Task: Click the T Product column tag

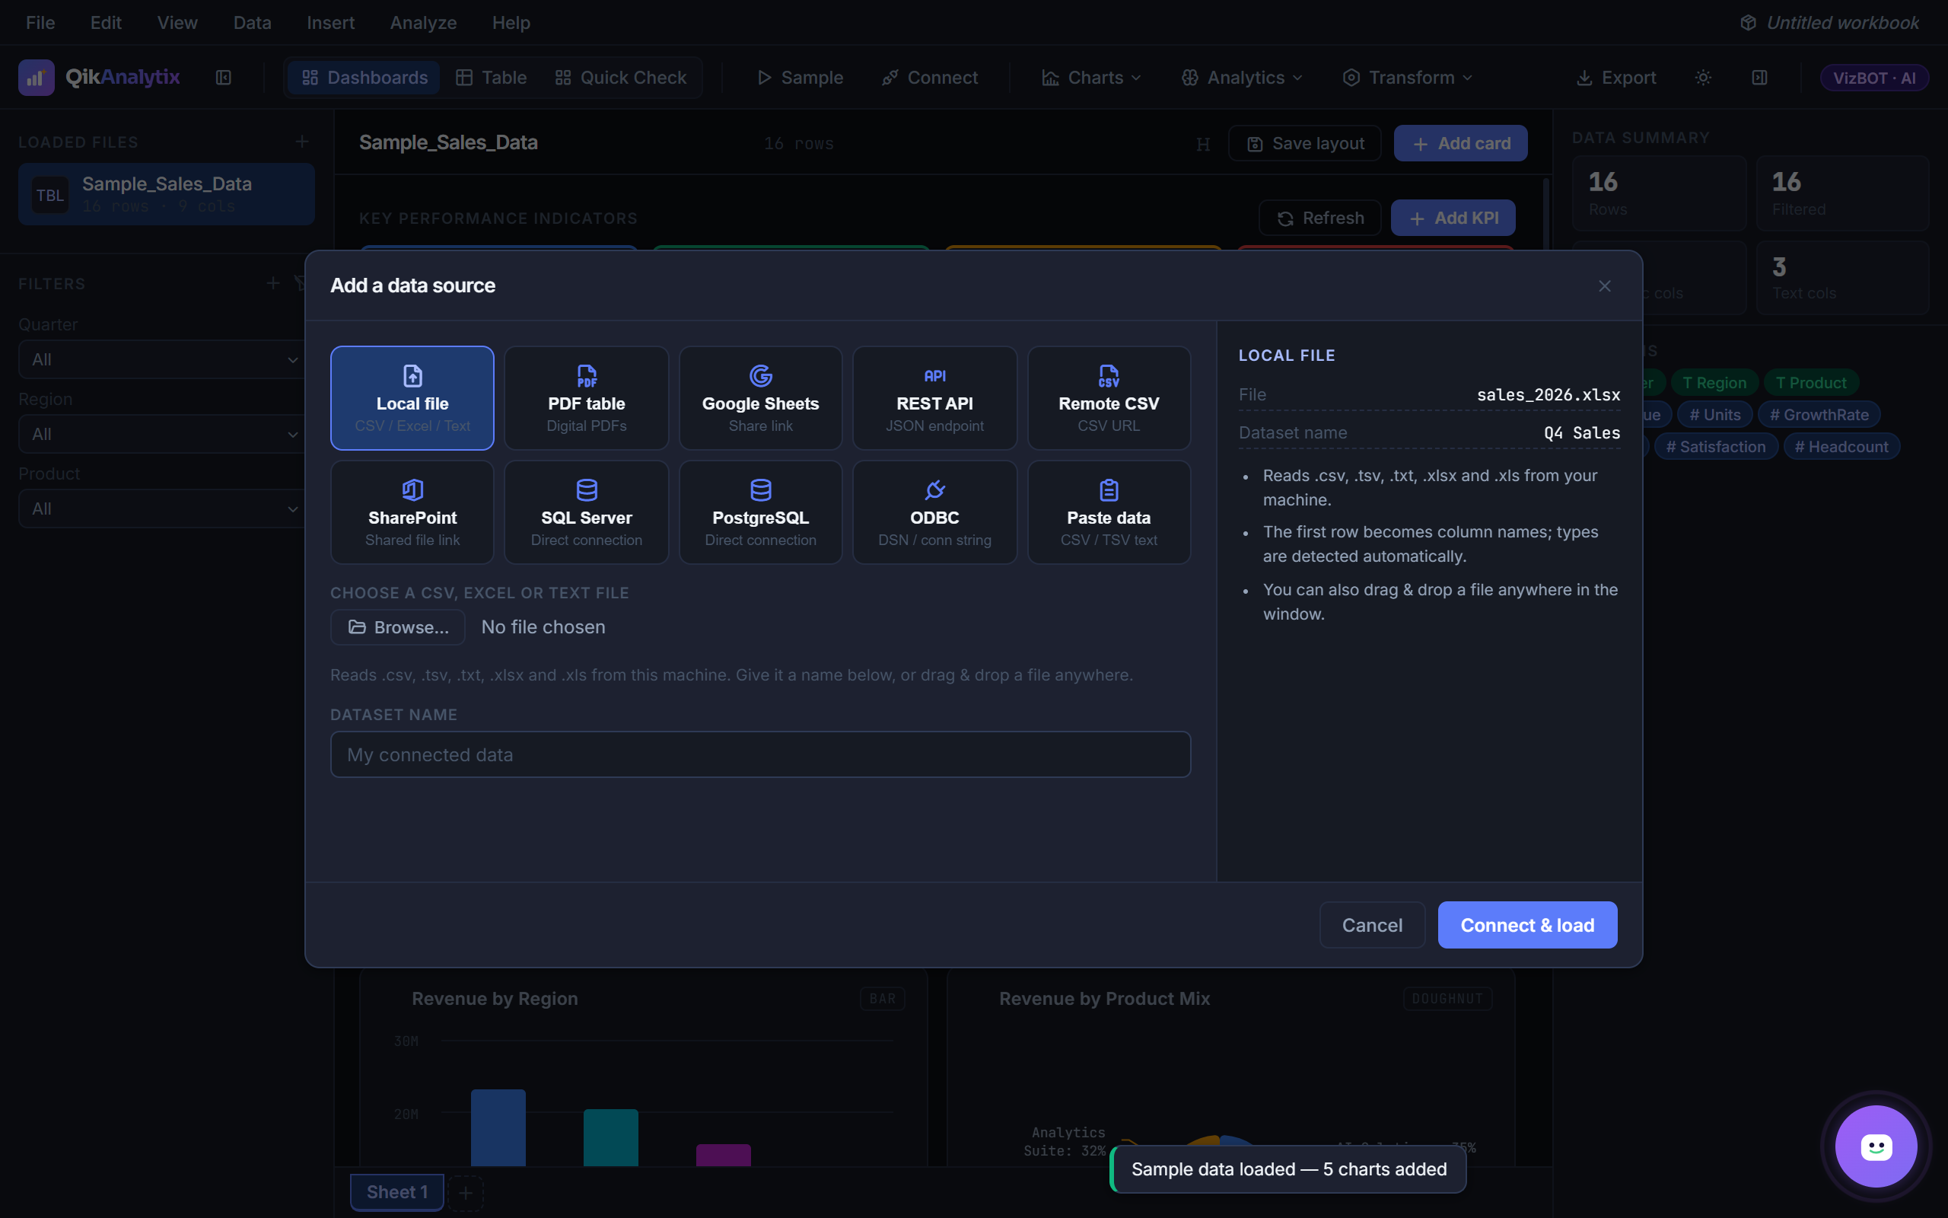Action: click(x=1811, y=383)
